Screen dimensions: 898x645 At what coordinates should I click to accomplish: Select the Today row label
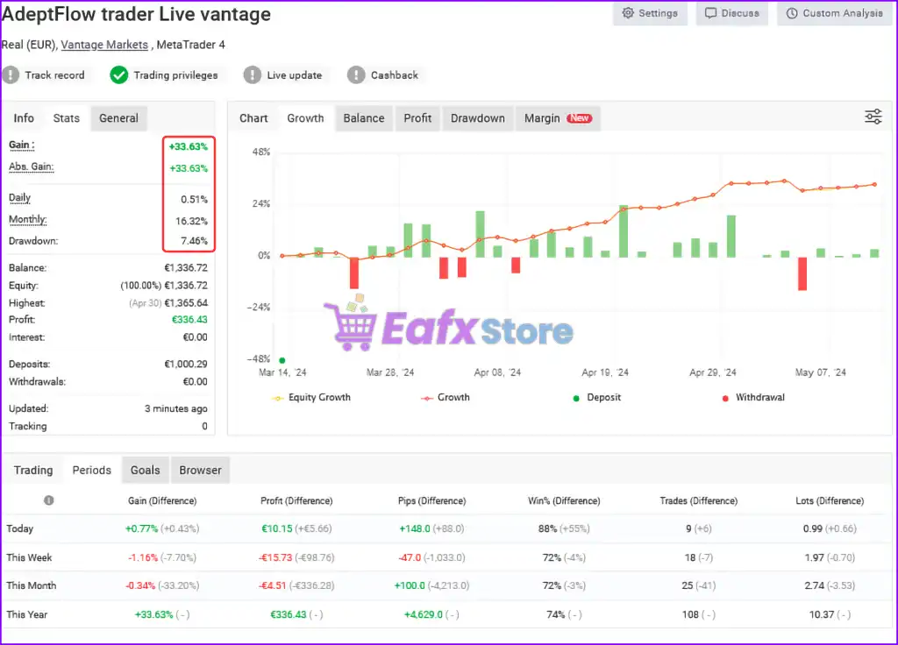[x=20, y=528]
